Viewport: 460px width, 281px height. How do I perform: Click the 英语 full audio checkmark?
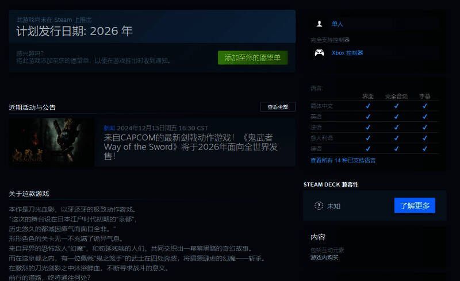(396, 117)
